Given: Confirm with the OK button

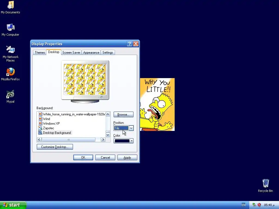Looking at the screenshot, I should coord(83,158).
